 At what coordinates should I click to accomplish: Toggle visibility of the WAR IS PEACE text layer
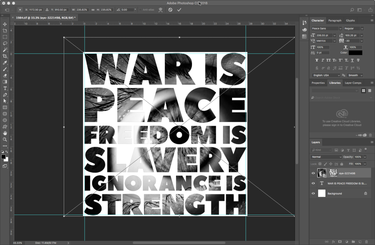313,183
